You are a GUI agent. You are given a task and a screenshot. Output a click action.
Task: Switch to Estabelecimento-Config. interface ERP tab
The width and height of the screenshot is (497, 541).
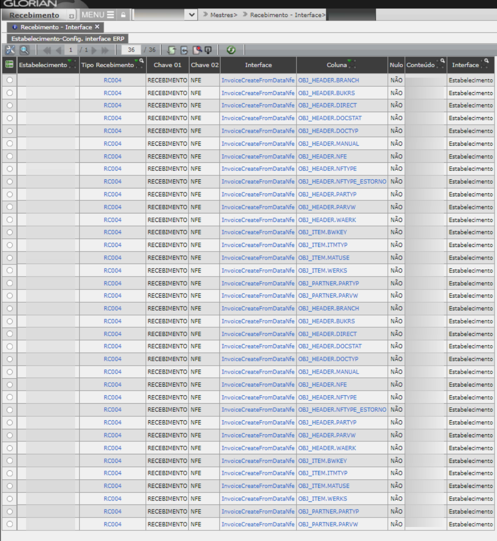pos(68,39)
